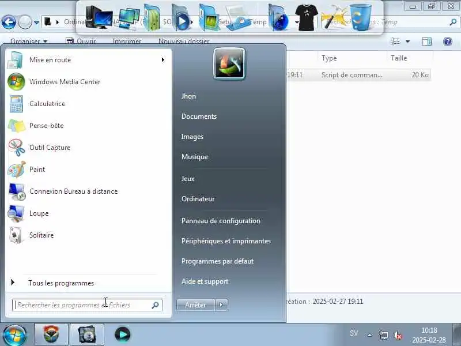Open Explorer Help question mark

coord(448,41)
